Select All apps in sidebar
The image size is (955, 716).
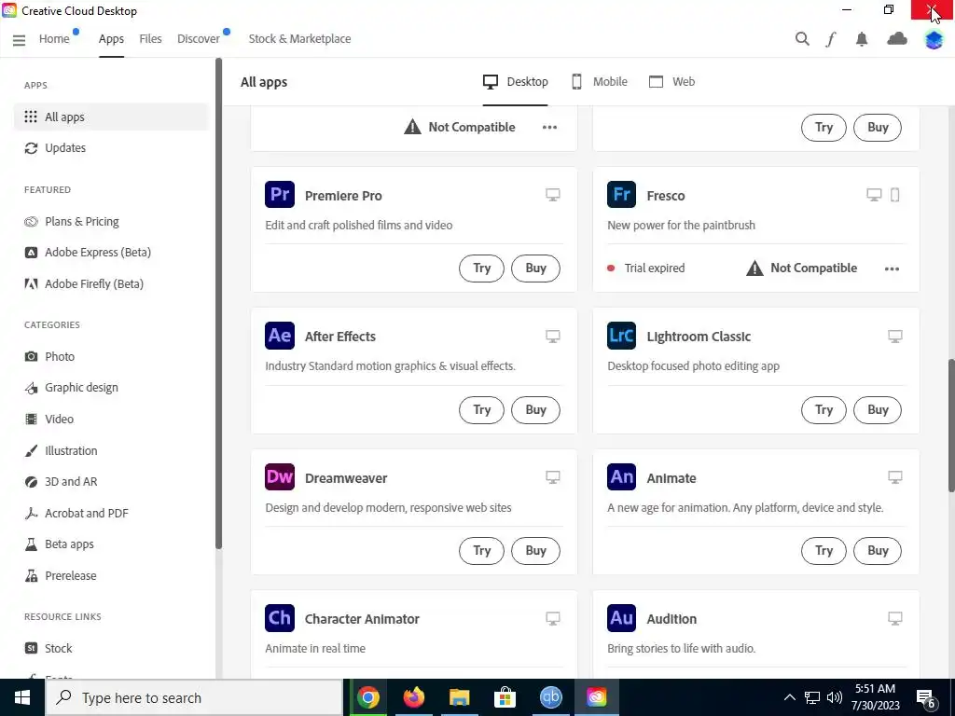[111, 117]
